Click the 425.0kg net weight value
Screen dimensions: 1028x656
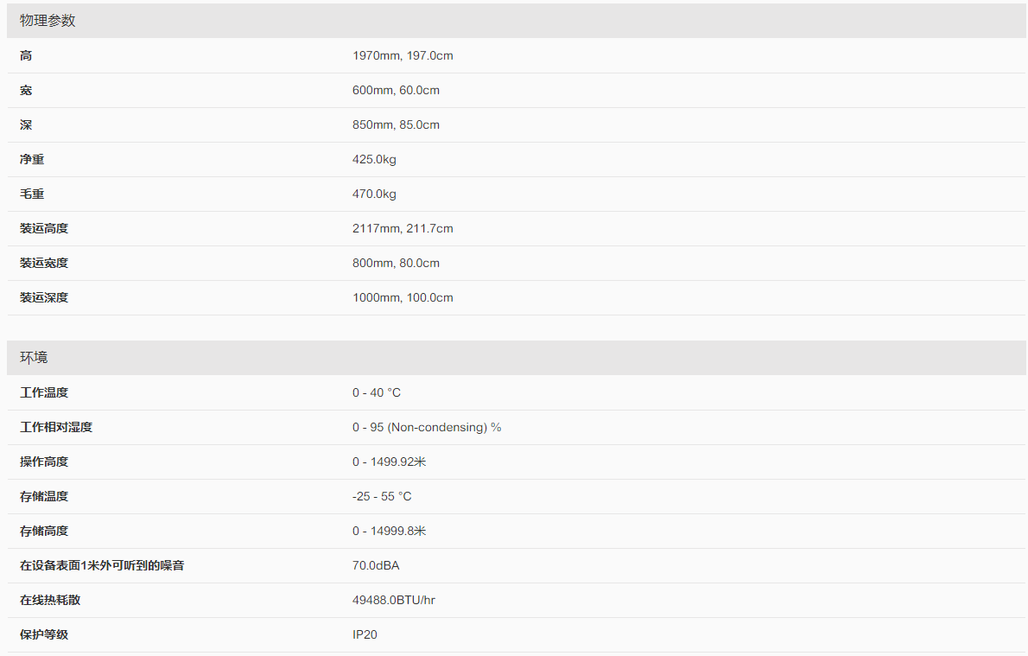(x=374, y=160)
